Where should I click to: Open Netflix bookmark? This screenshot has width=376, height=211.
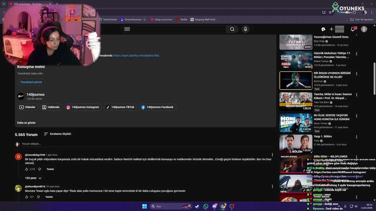pos(182,20)
